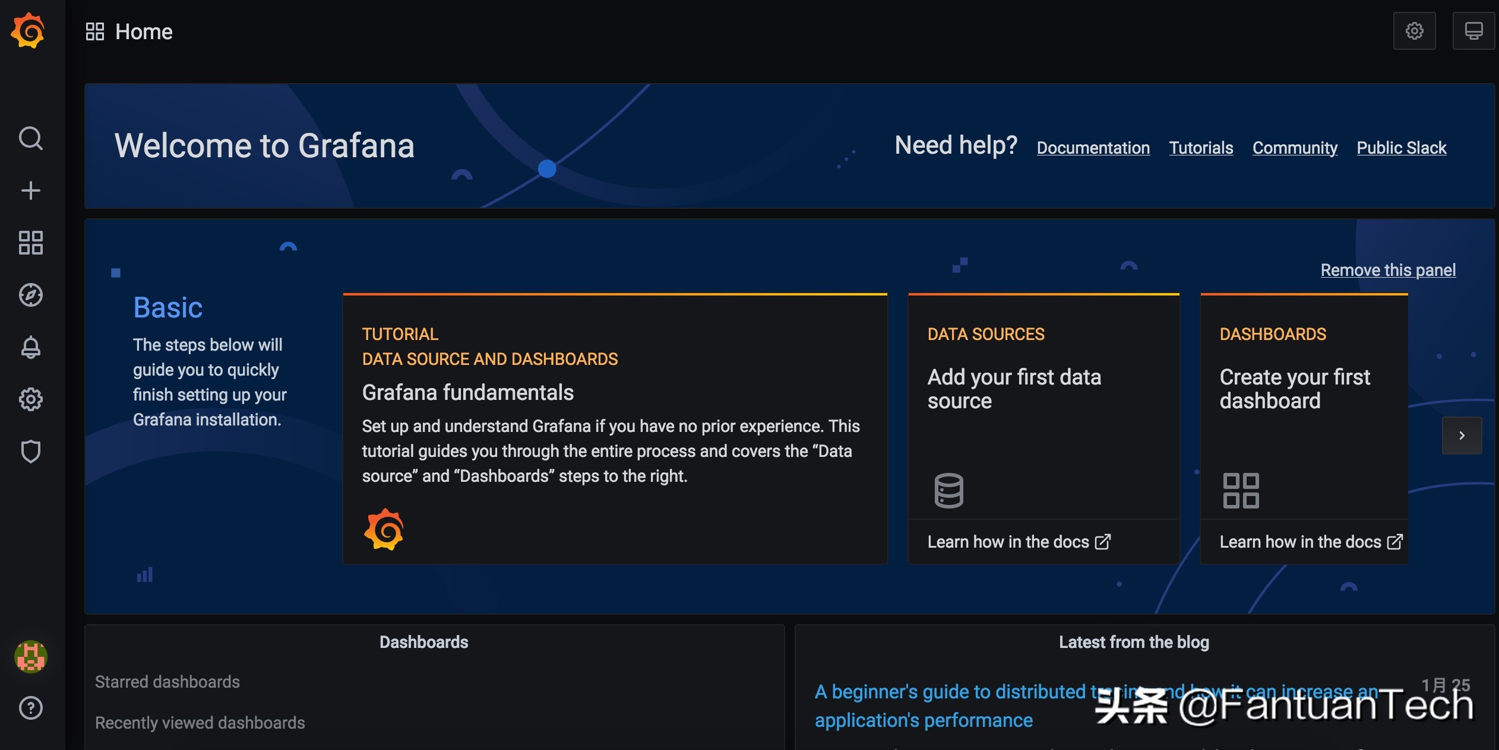Open the Tutorials link
The height and width of the screenshot is (750, 1499).
[x=1201, y=148]
